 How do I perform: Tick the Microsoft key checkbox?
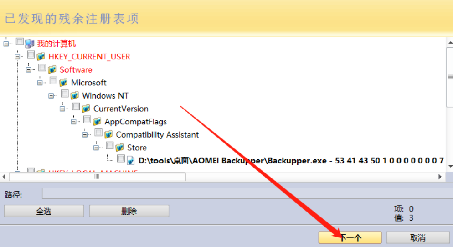(53, 81)
